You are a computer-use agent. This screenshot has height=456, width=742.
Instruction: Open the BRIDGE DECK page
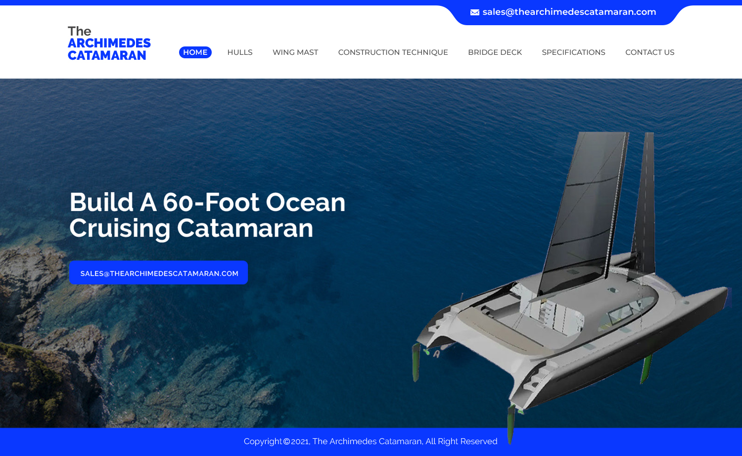point(495,52)
